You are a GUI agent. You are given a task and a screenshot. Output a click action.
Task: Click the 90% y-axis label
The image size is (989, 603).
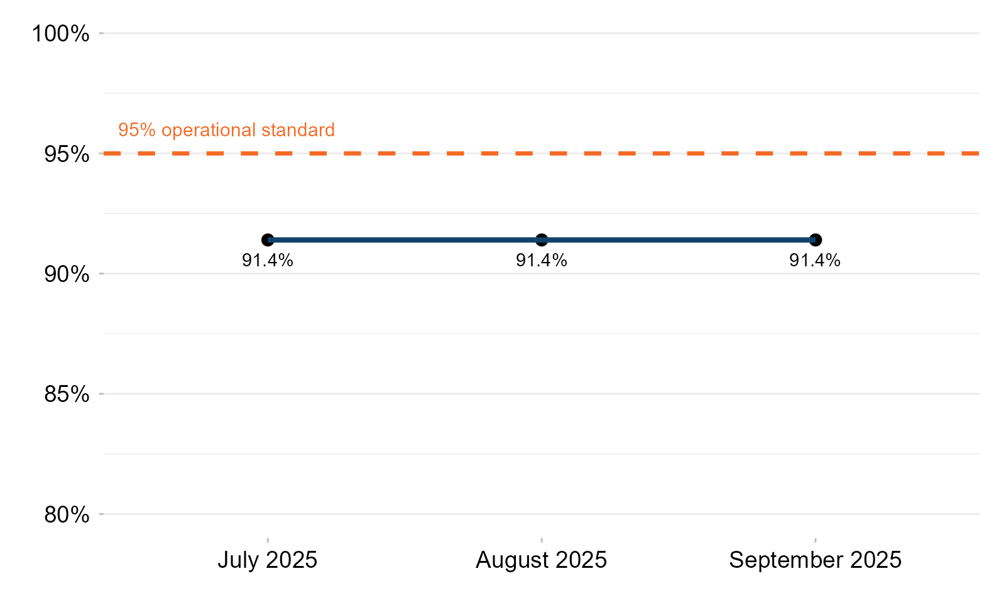click(x=67, y=274)
